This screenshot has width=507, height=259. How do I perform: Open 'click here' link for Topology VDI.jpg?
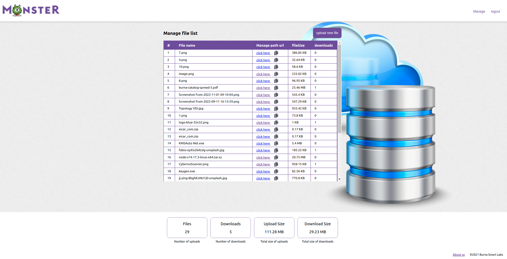(x=263, y=109)
